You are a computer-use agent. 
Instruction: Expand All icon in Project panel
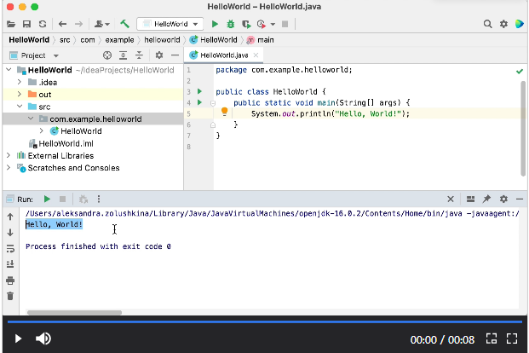pyautogui.click(x=124, y=55)
